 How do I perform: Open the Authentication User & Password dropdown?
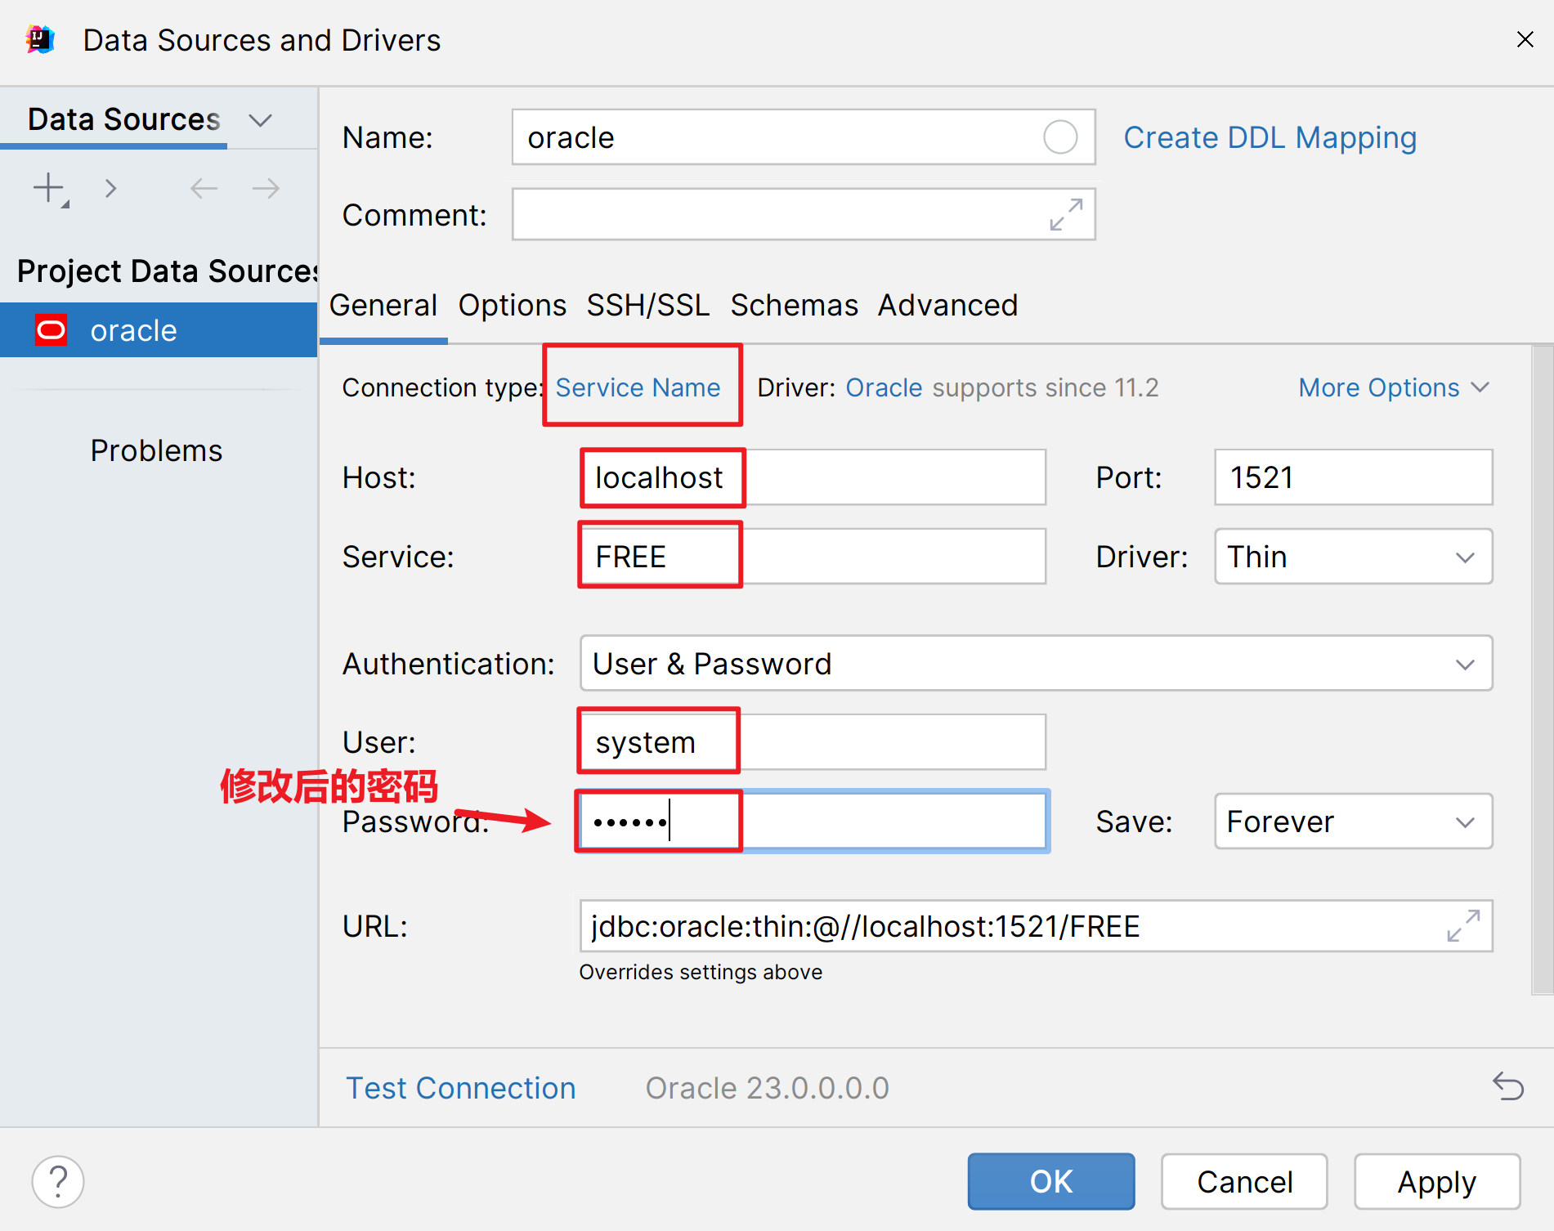pos(1036,663)
